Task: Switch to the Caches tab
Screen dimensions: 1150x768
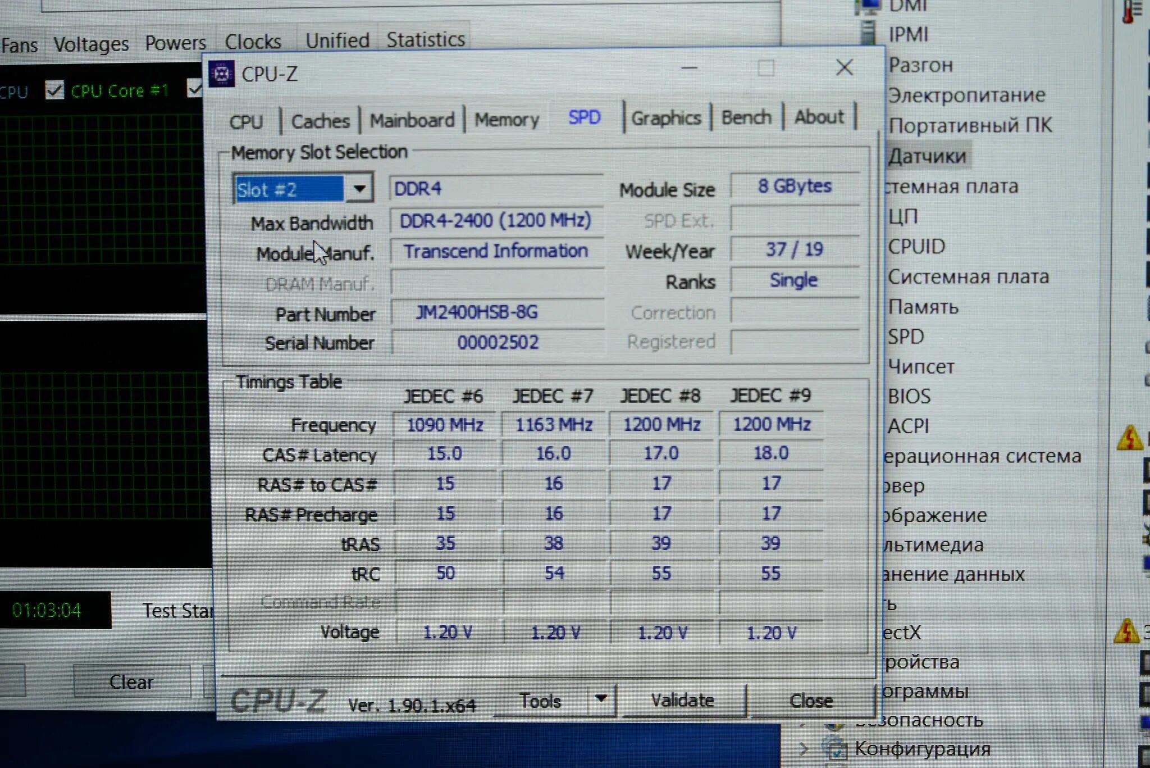Action: click(x=320, y=121)
